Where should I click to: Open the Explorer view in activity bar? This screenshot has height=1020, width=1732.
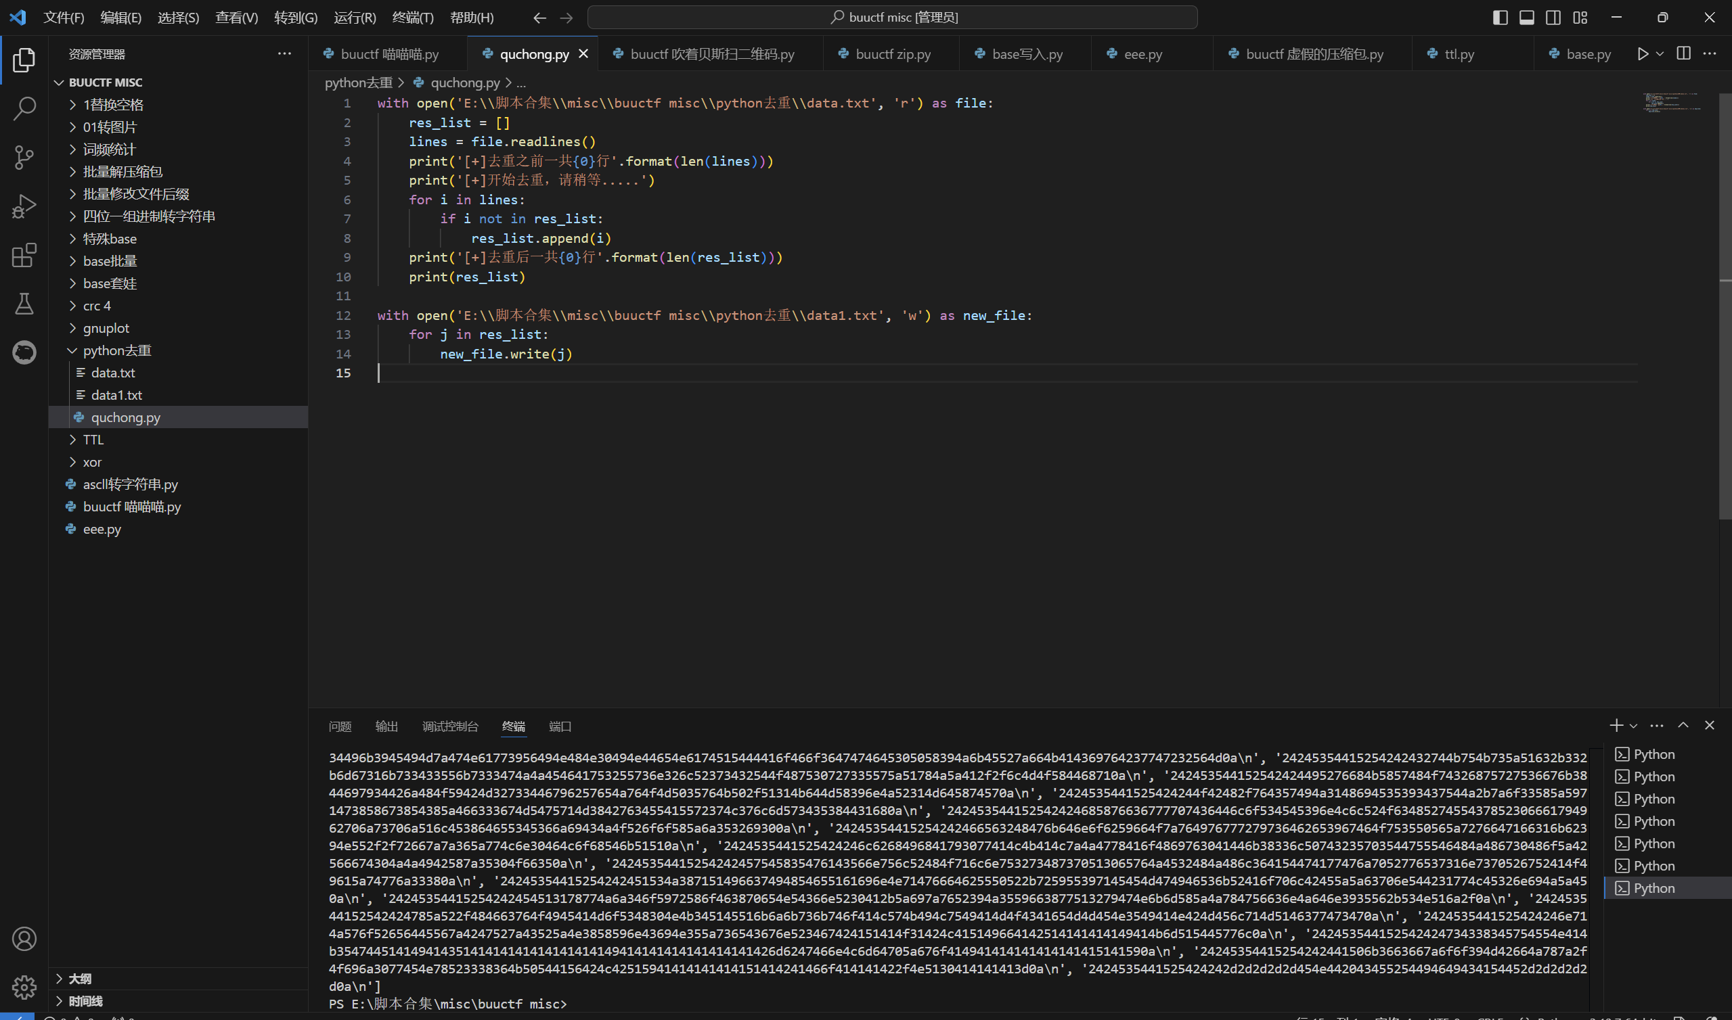(x=24, y=60)
